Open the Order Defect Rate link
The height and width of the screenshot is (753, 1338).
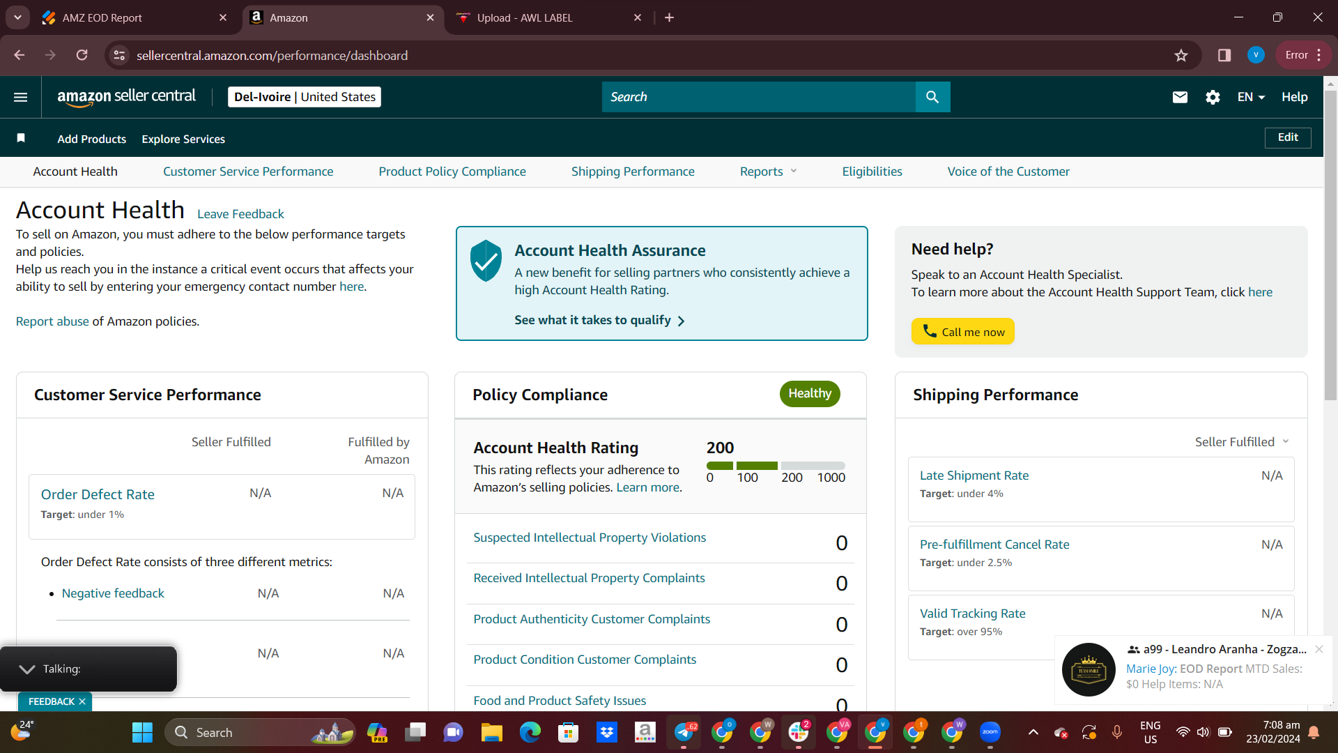[x=98, y=494]
